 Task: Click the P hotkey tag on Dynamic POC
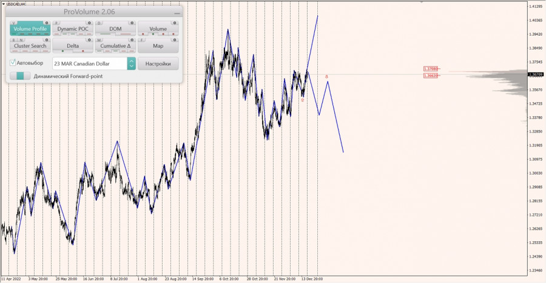point(57,23)
